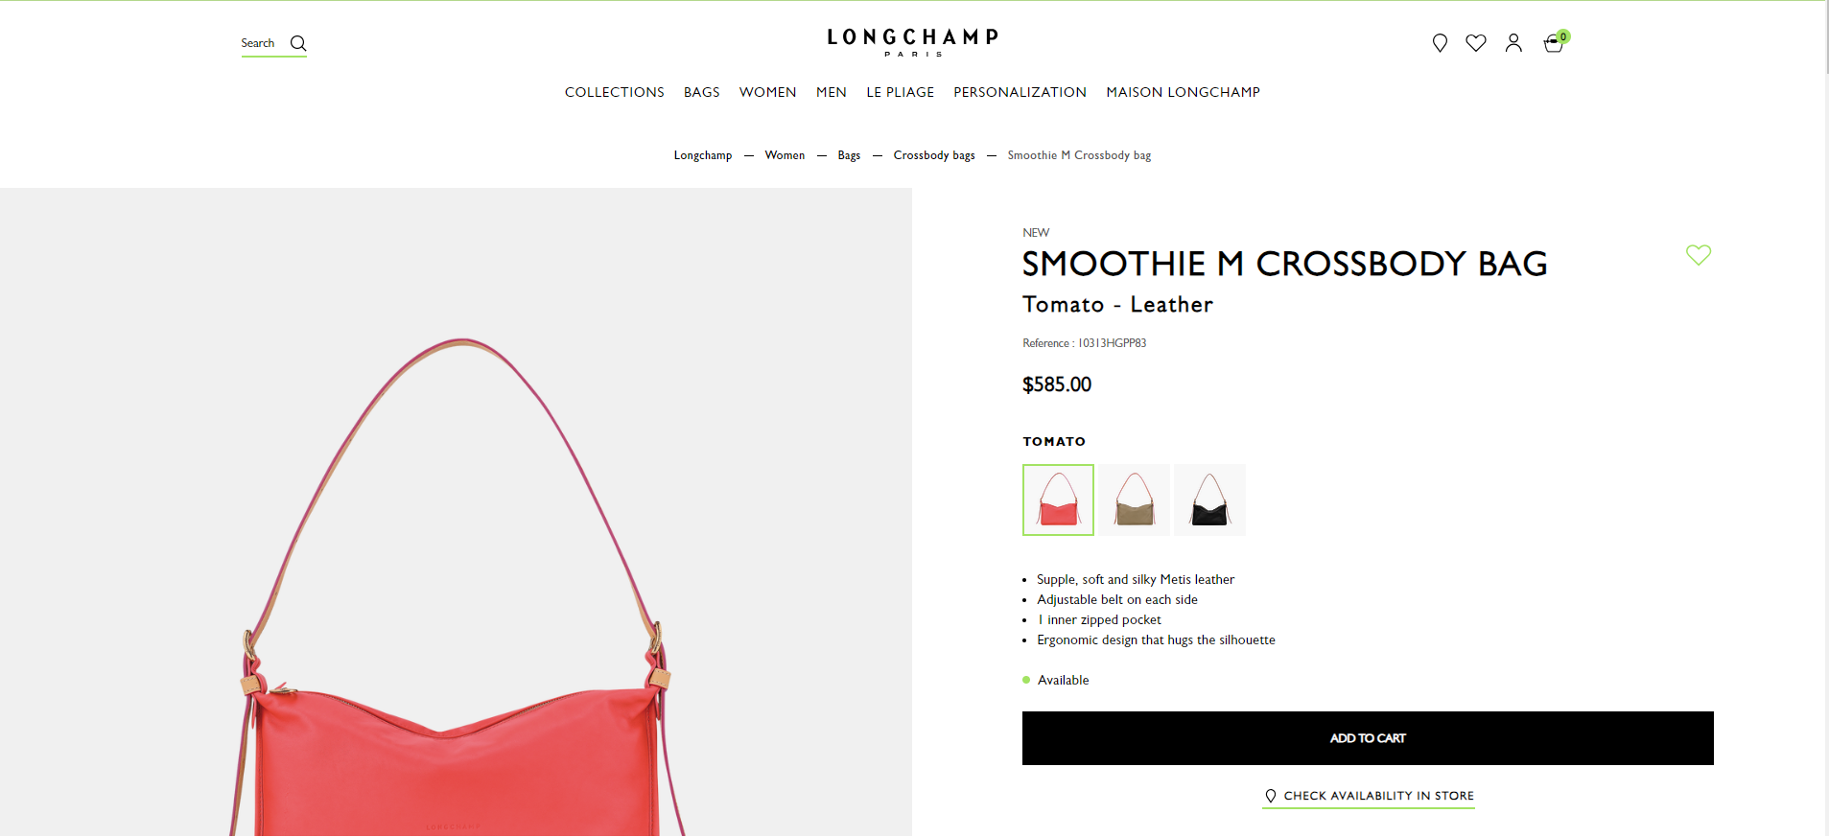The height and width of the screenshot is (837, 1829).
Task: Open the Bags menu
Action: (702, 92)
